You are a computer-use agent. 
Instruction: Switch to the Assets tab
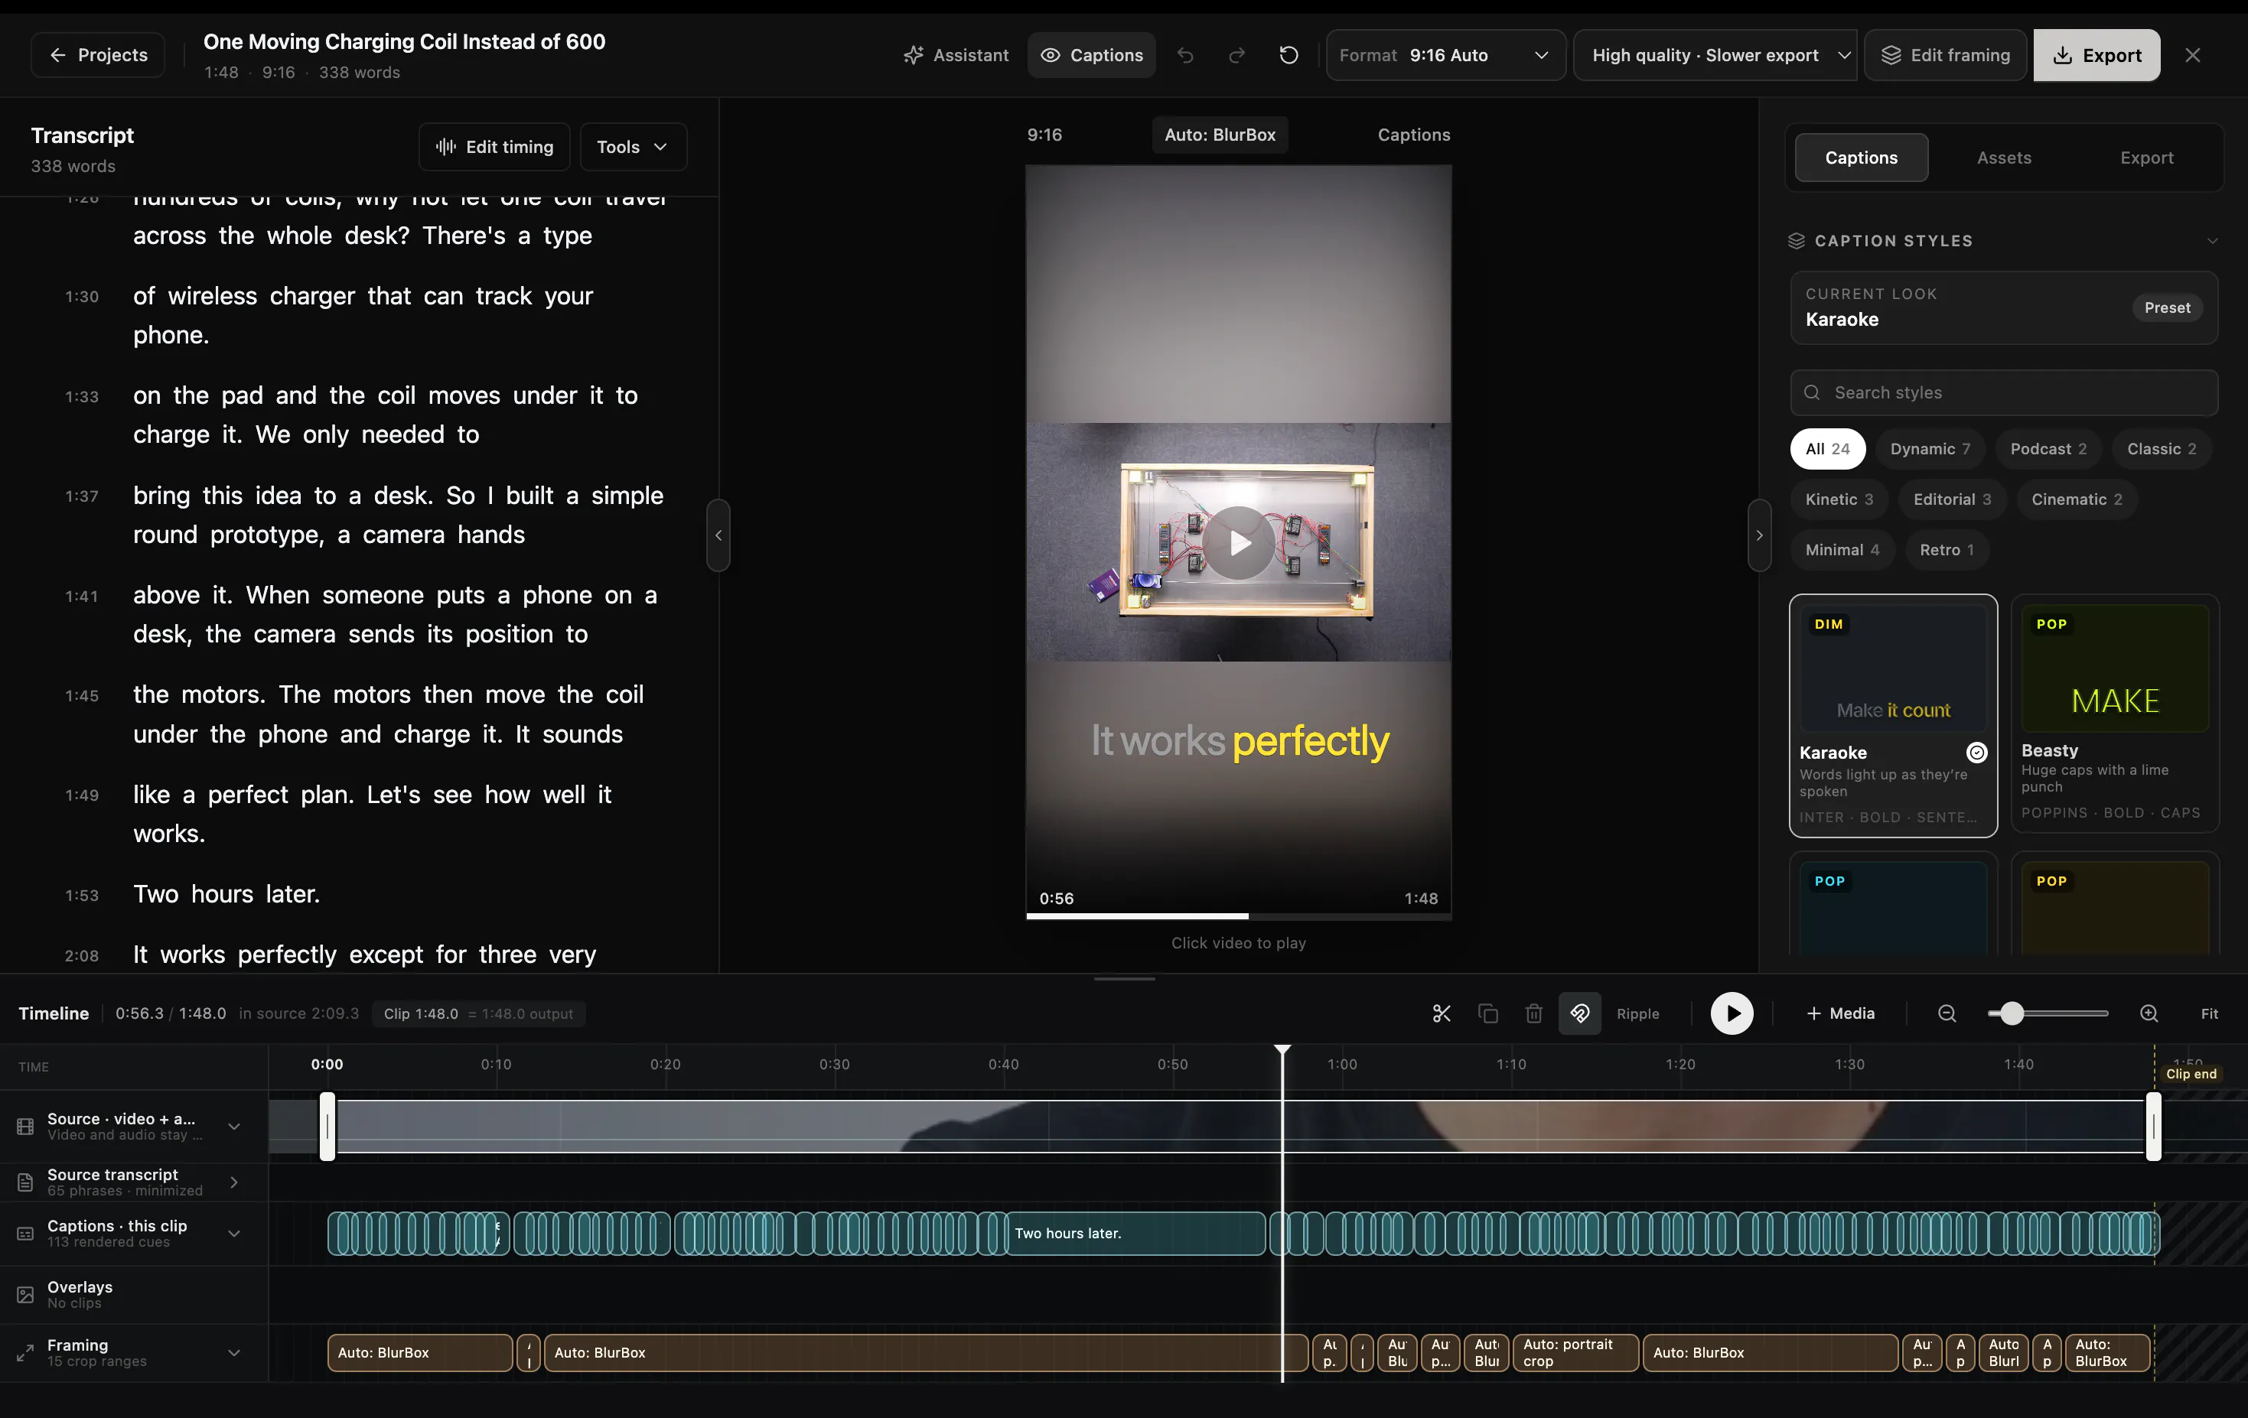[2003, 158]
